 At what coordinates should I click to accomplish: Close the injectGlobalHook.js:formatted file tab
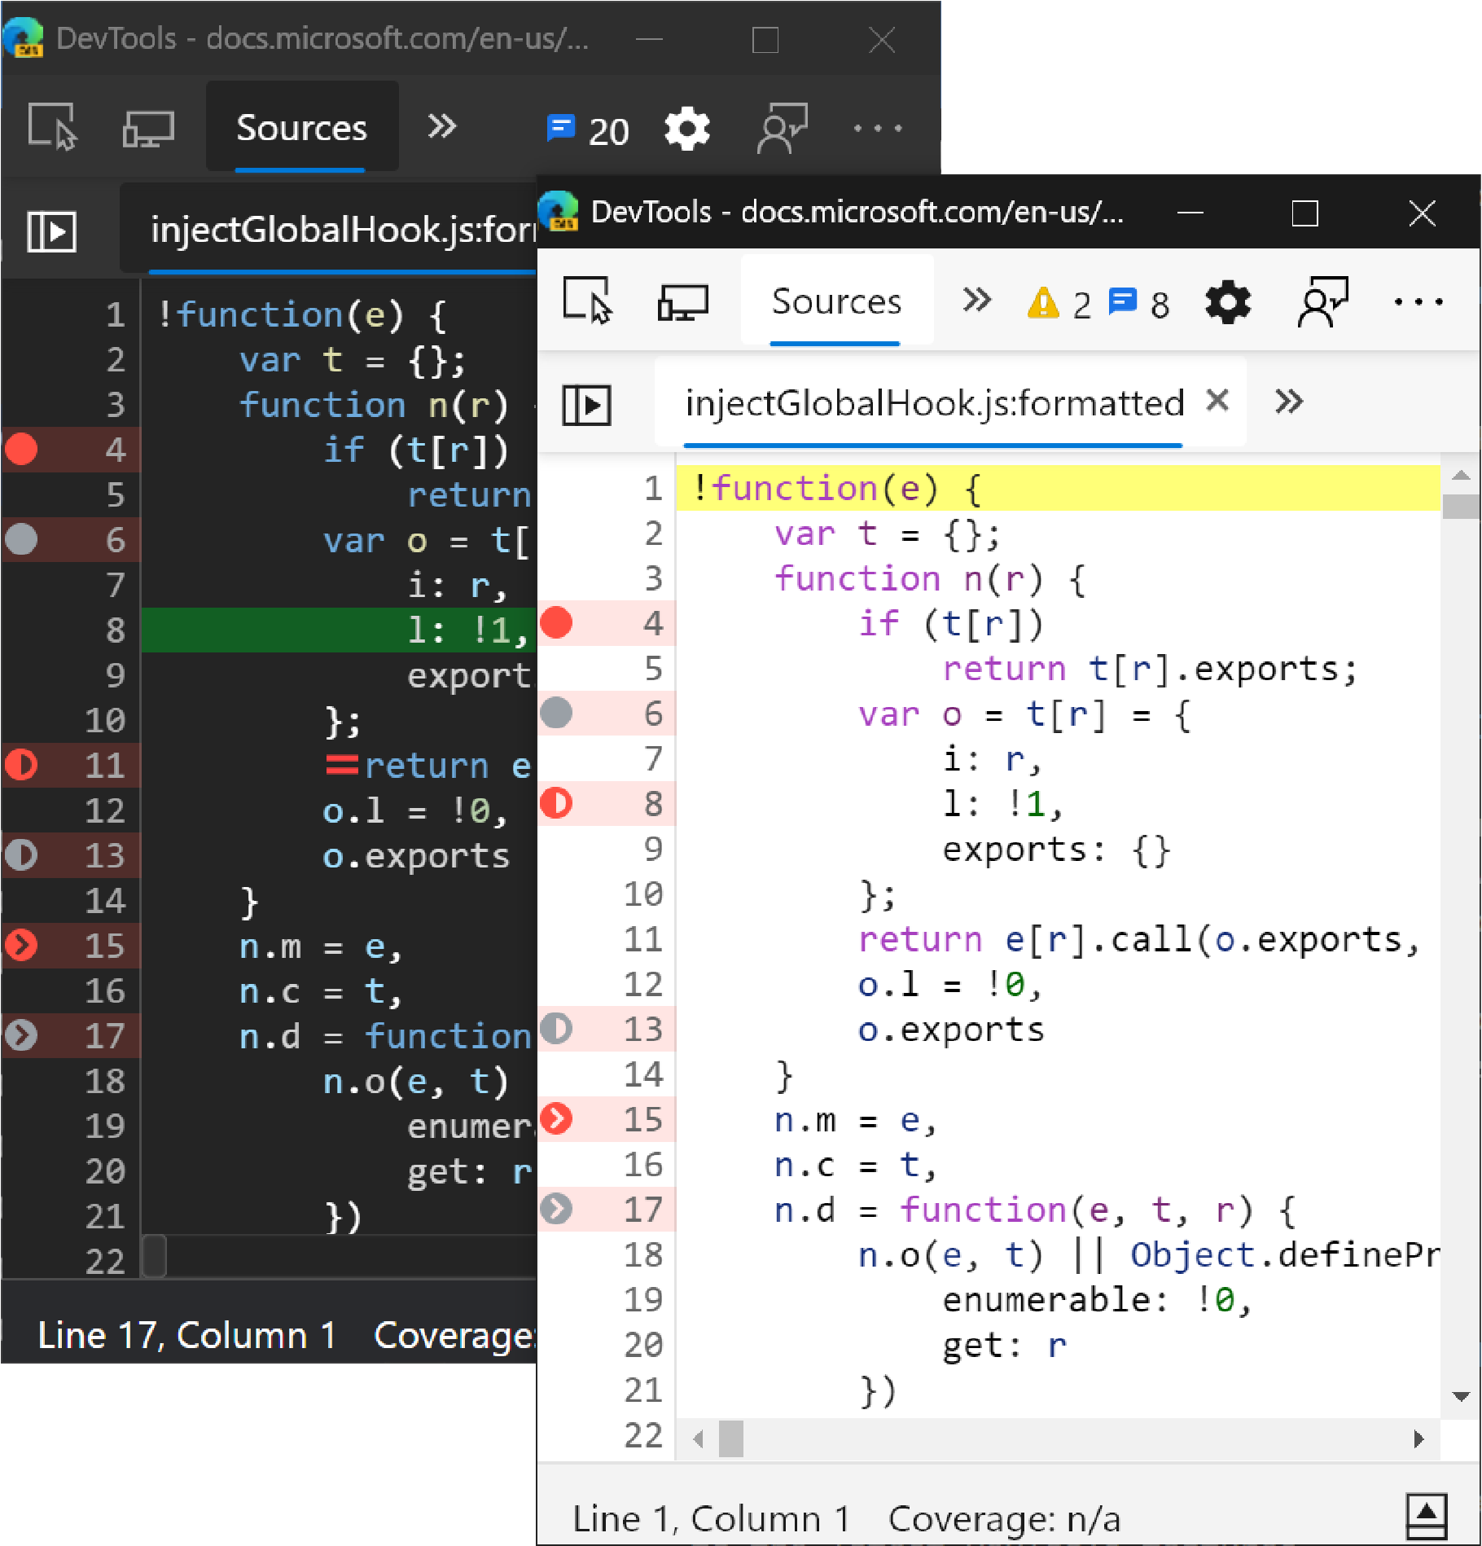point(1217,400)
